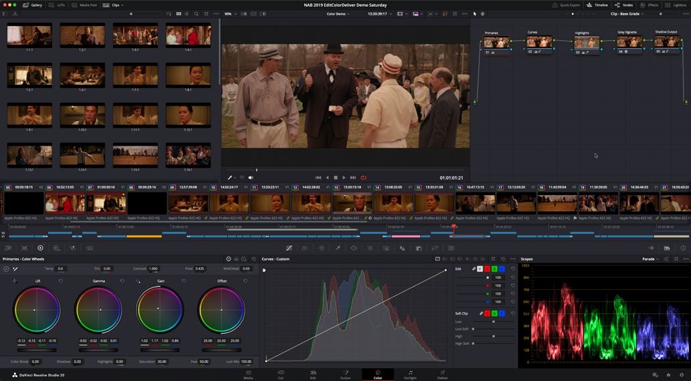Reset the Gain color wheel
The width and height of the screenshot is (691, 381).
click(184, 281)
